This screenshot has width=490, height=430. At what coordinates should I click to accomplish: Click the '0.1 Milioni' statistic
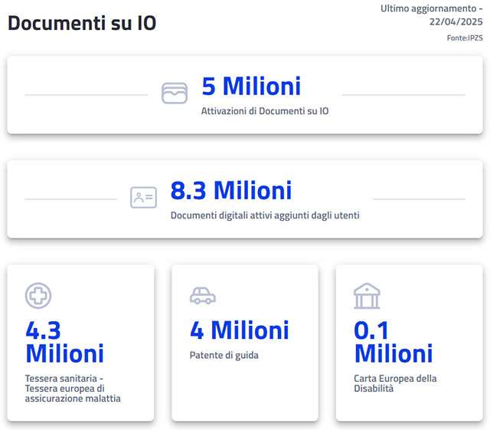[x=393, y=342]
